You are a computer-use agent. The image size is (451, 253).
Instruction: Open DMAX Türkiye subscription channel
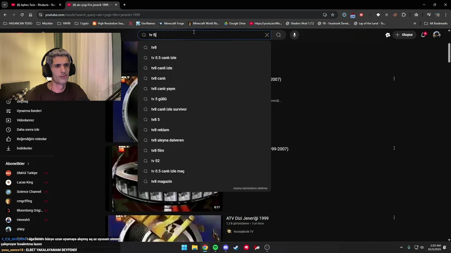pyautogui.click(x=27, y=173)
